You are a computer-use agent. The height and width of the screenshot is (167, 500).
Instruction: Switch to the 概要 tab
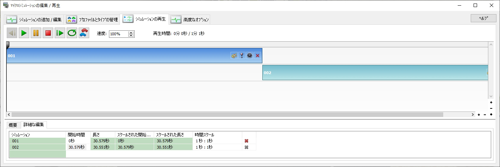(13, 125)
